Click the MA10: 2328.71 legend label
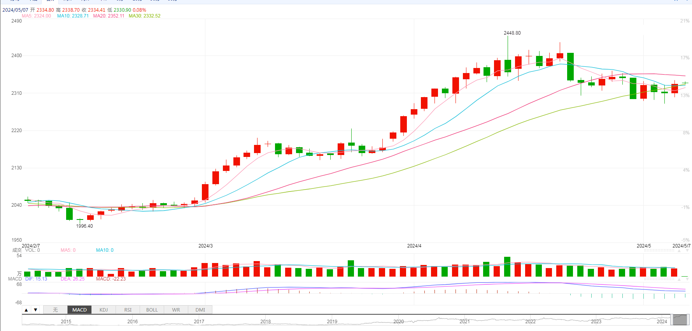Screen dimensions: 692x331 73,16
